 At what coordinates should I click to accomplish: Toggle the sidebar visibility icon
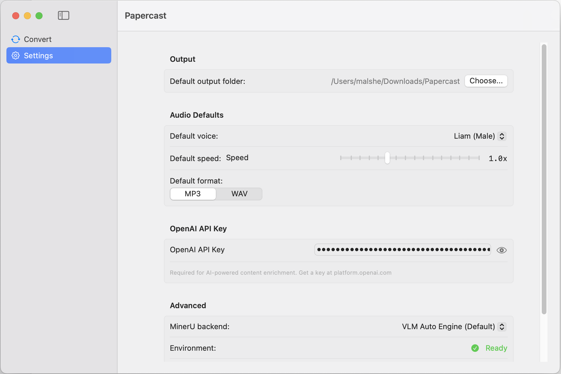click(x=63, y=15)
